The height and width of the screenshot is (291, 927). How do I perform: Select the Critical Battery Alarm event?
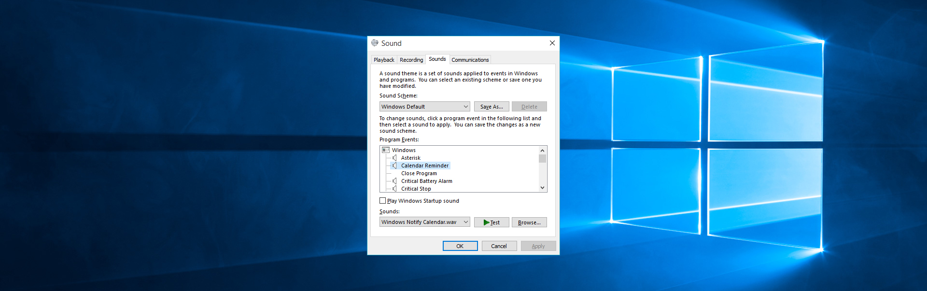[427, 181]
